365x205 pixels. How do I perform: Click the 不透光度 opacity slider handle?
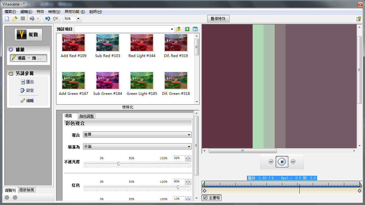(x=119, y=164)
